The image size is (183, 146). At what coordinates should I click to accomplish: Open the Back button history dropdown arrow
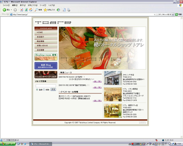11,10
